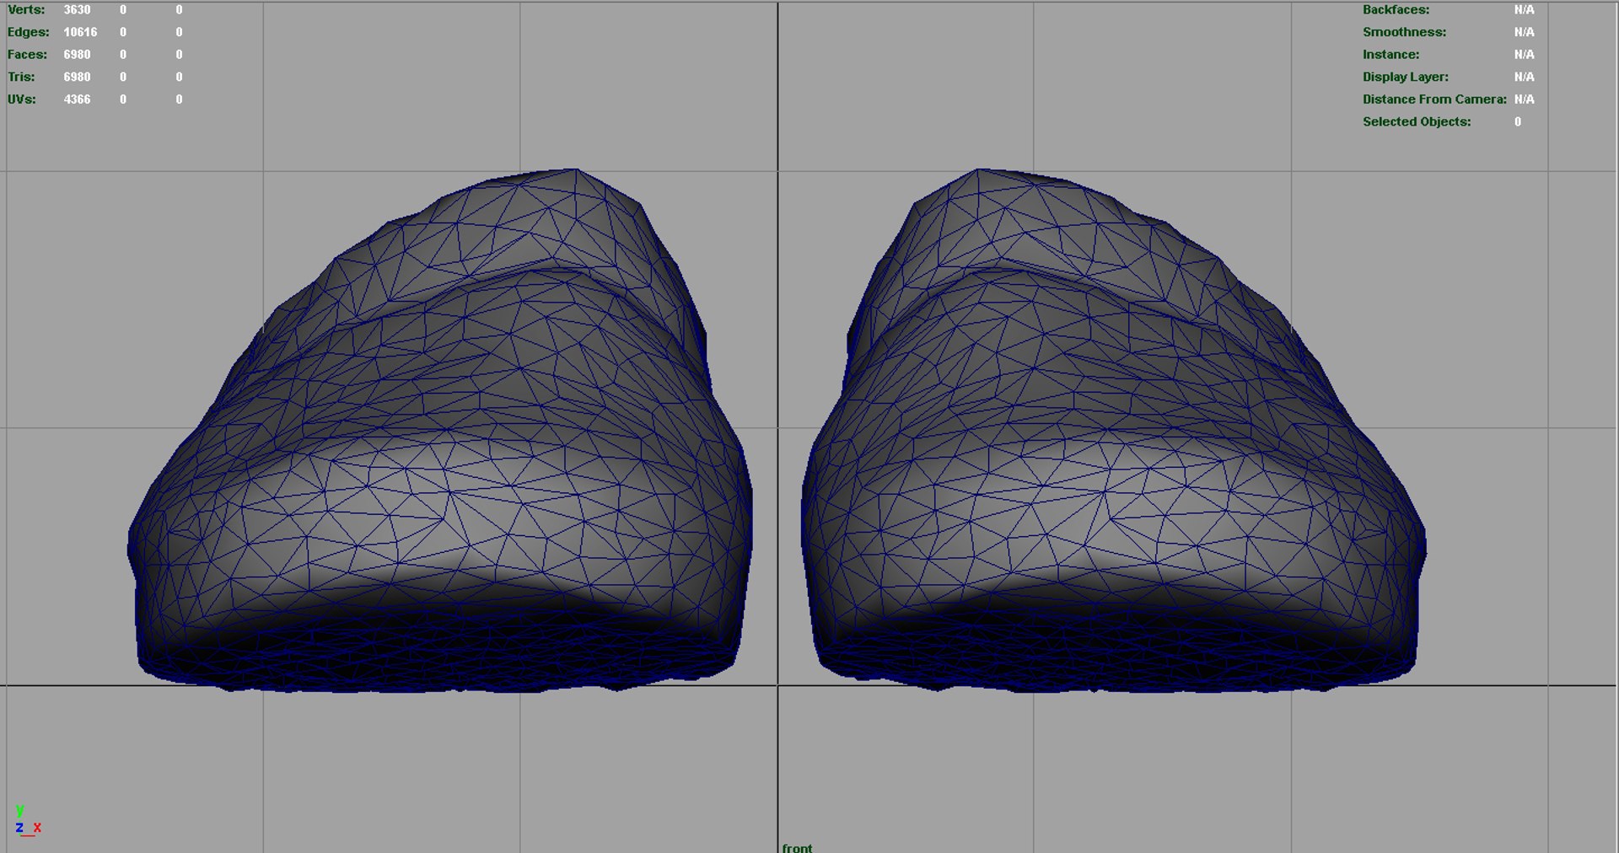Click the 'Verts:' heads-up label

[x=26, y=10]
